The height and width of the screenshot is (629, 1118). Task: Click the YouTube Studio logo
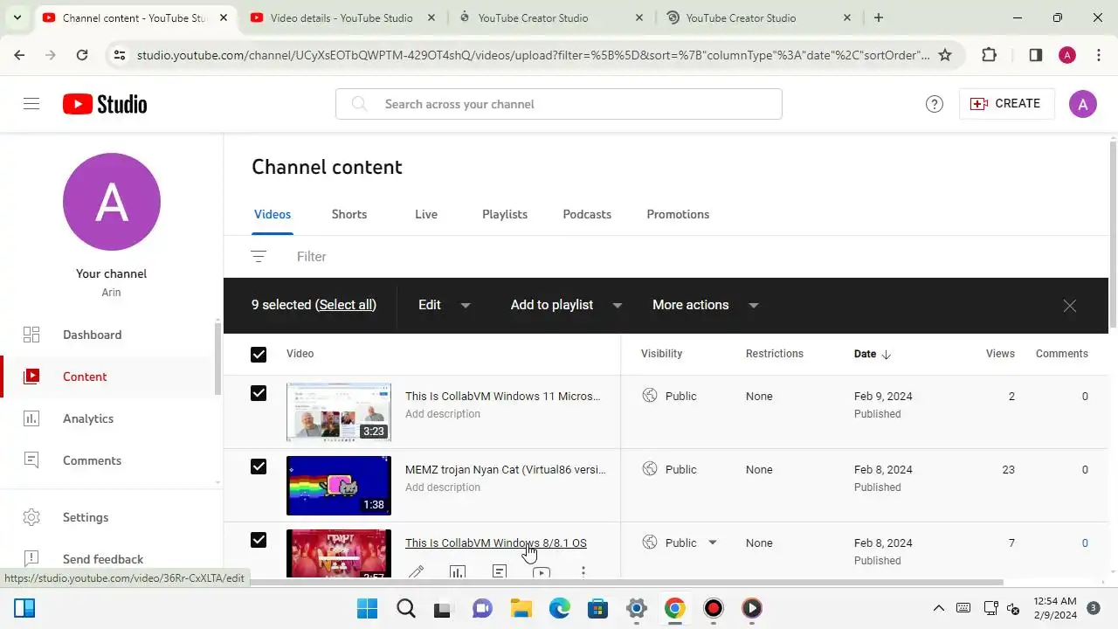(105, 104)
